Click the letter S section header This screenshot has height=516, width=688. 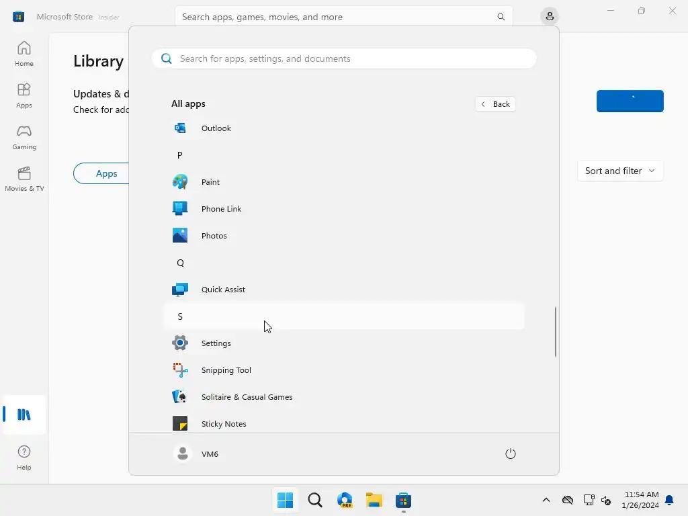coord(344,316)
